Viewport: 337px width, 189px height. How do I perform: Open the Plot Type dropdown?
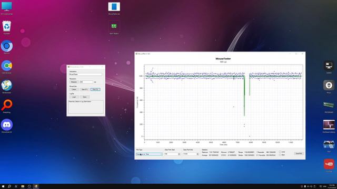pos(149,154)
